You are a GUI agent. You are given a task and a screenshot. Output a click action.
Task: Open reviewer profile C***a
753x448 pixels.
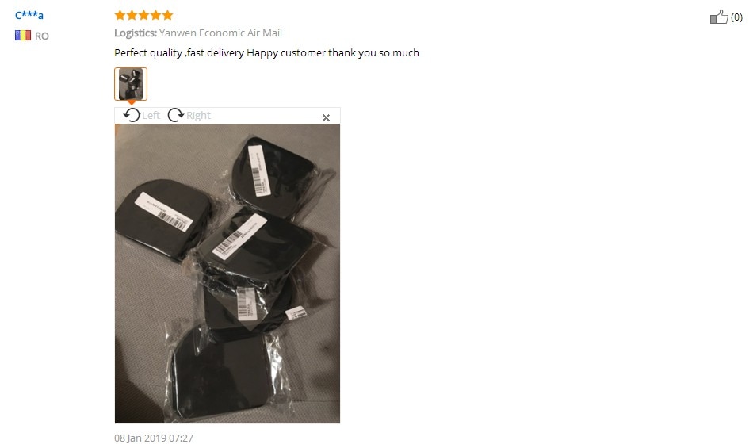pyautogui.click(x=29, y=15)
